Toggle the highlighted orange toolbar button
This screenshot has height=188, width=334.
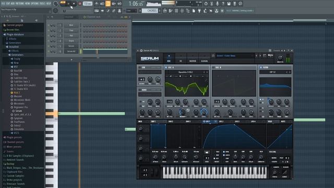[x=108, y=4]
